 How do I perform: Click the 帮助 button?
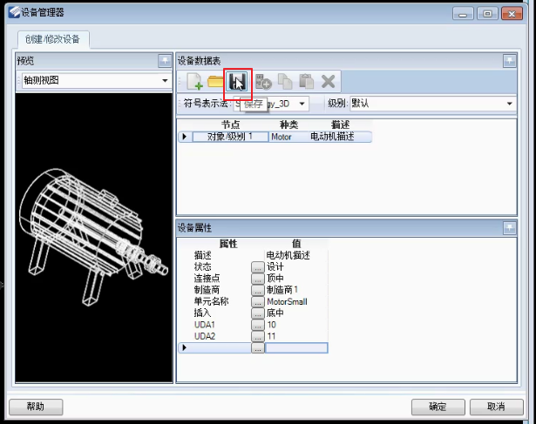click(x=36, y=407)
